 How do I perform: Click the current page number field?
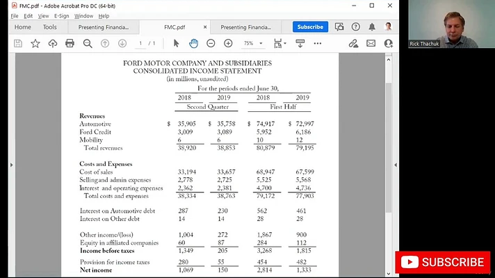140,44
